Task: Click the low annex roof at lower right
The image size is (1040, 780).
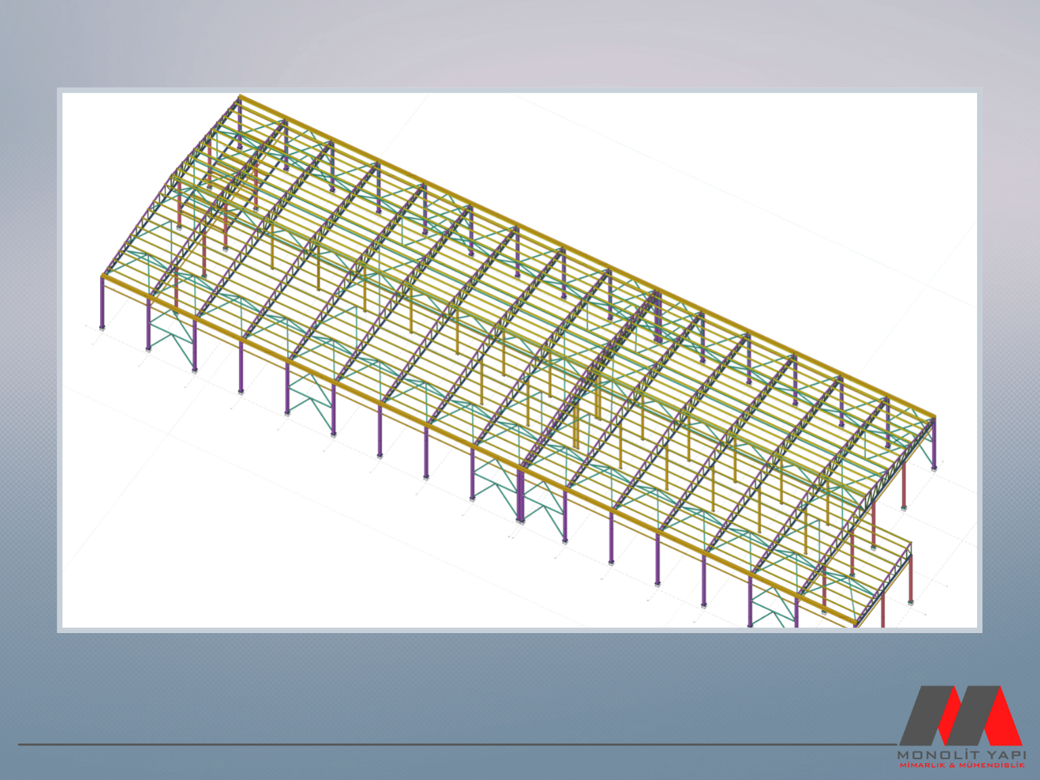Action: [860, 569]
